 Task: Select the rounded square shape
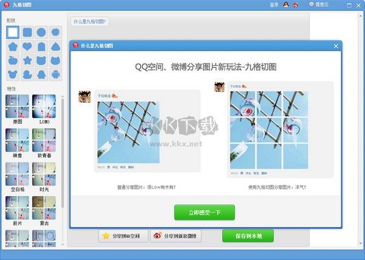click(27, 32)
